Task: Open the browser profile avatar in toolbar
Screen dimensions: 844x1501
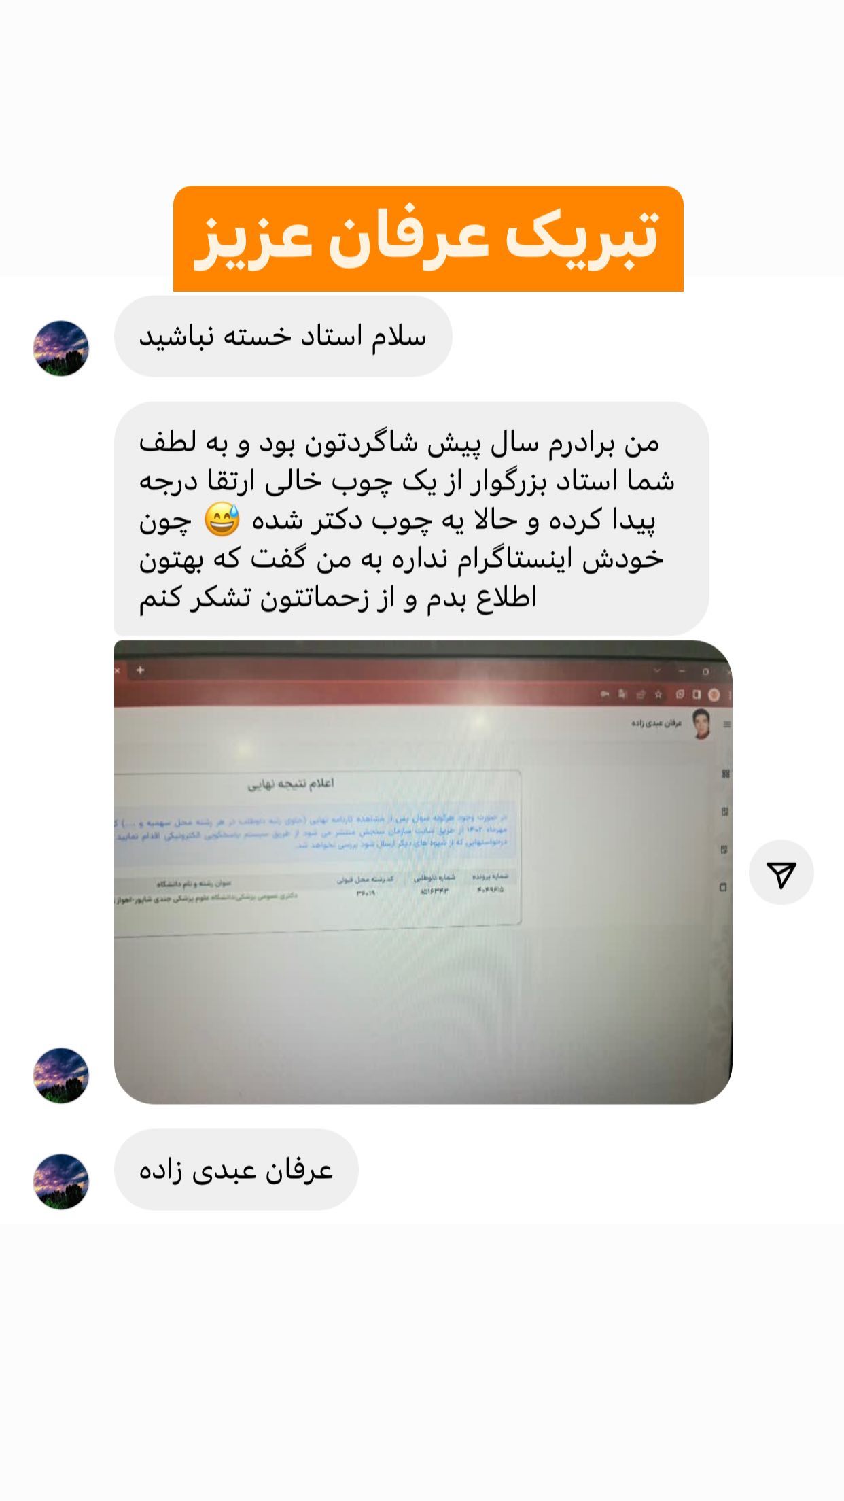Action: coord(714,695)
